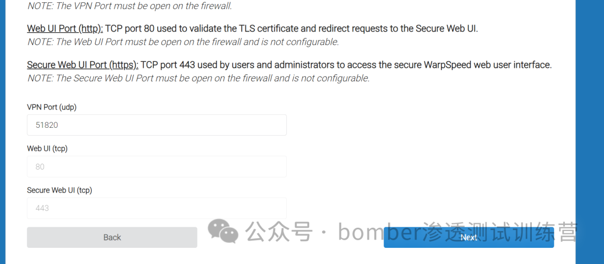Click the underlined 'Web UI Port (http):' heading
604x264 pixels.
click(x=65, y=29)
